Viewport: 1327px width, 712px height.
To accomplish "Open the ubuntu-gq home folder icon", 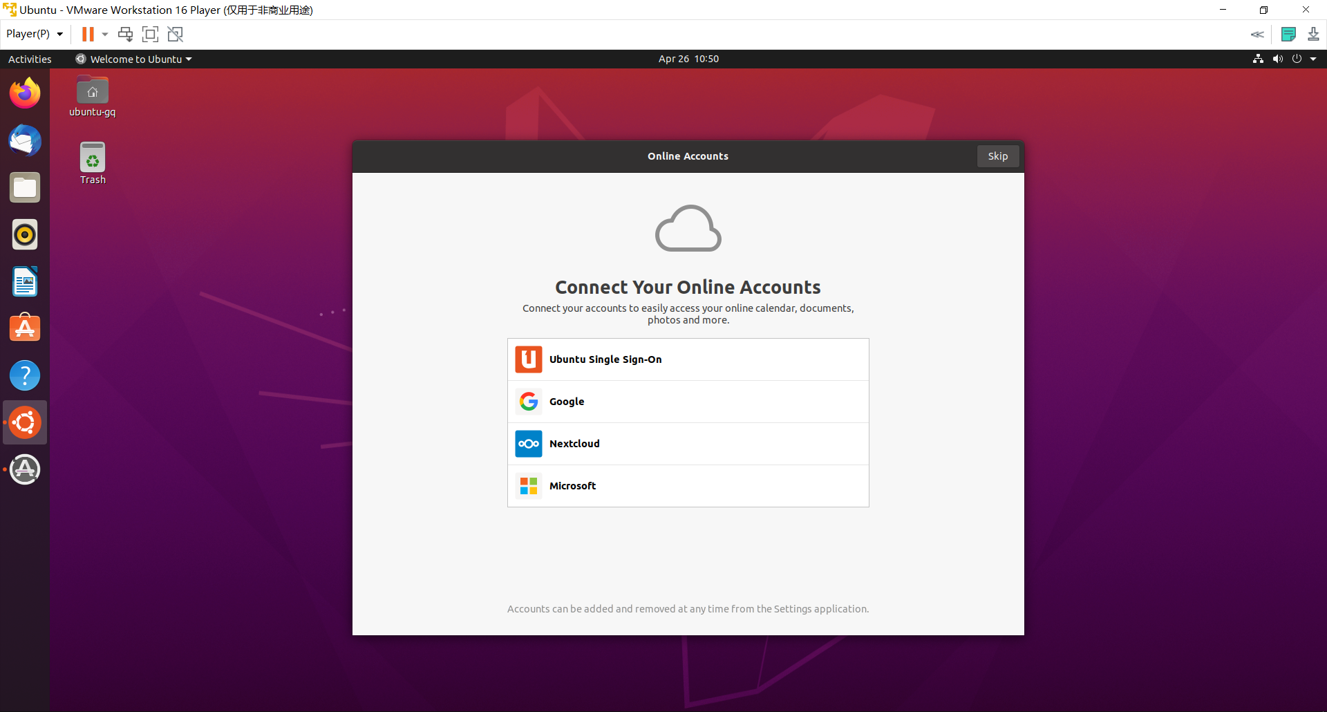I will (x=93, y=96).
